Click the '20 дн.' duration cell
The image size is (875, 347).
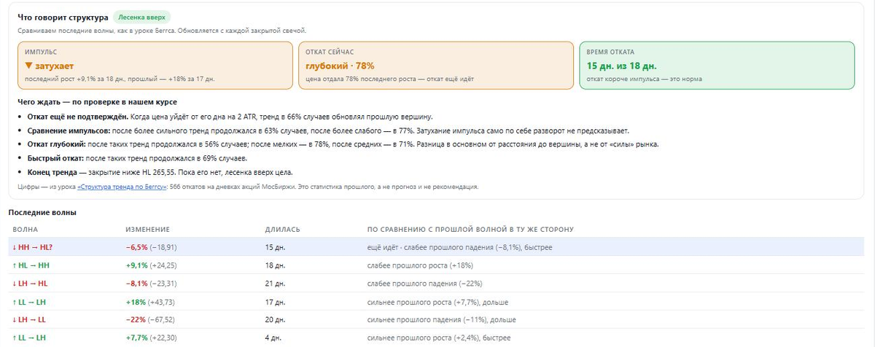[276, 320]
